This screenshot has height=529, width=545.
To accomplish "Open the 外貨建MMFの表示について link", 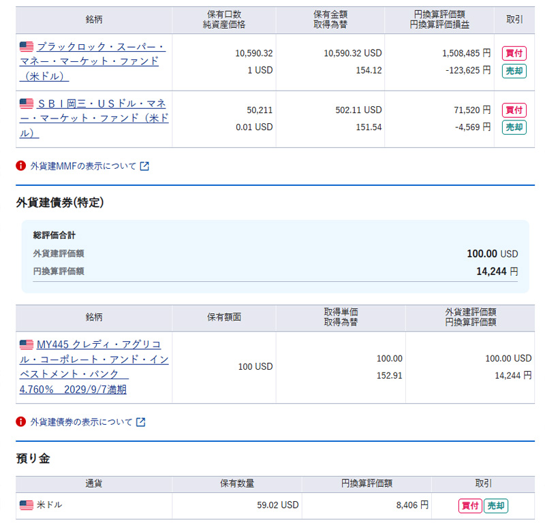I will 83,166.
